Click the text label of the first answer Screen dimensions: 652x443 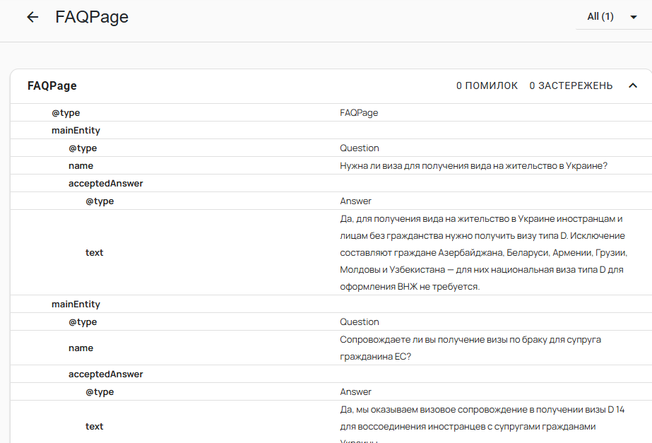pos(95,252)
